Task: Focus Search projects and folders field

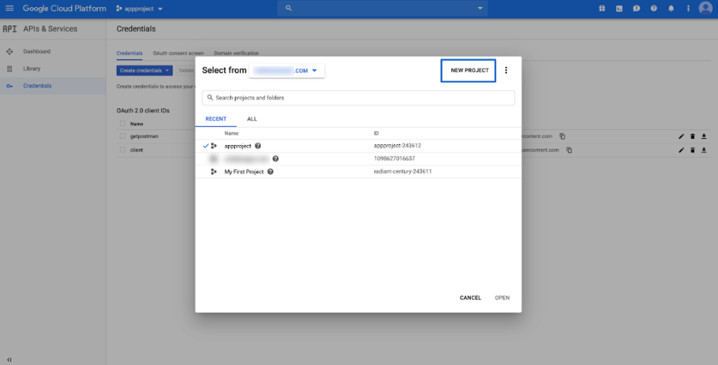Action: click(359, 98)
